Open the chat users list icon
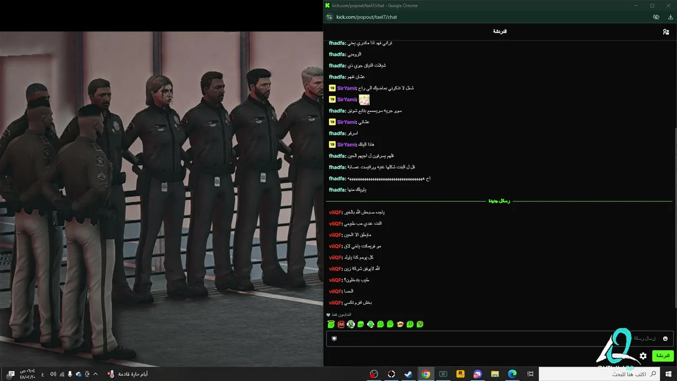 pyautogui.click(x=665, y=32)
